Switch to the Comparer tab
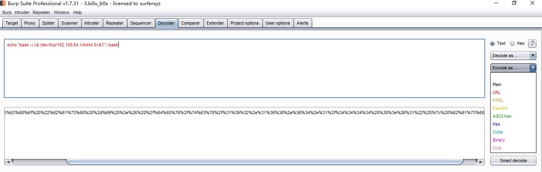 tap(191, 23)
